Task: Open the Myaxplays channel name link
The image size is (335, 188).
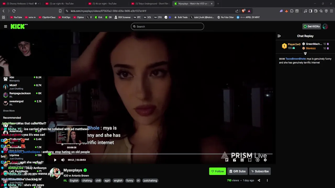Action: click(73, 170)
